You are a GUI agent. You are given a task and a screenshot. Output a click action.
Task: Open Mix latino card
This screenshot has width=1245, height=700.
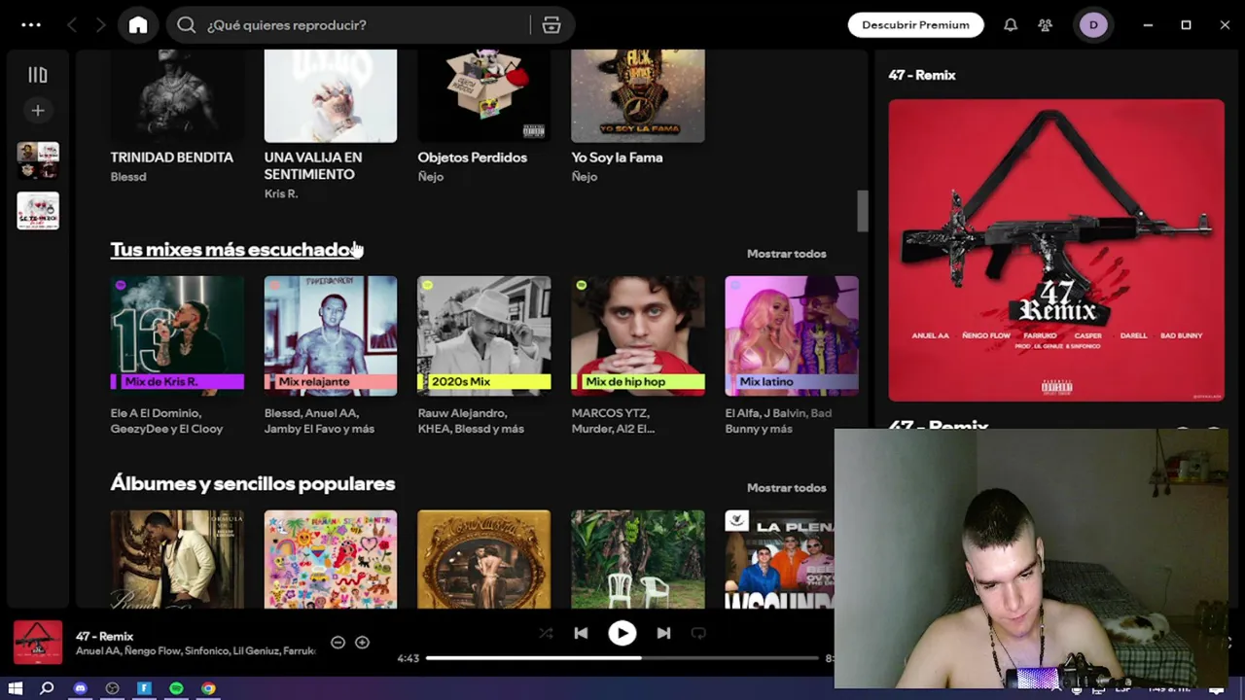tap(791, 356)
